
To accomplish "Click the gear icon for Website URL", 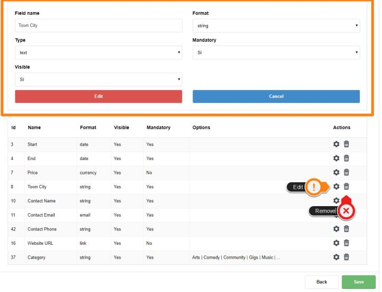I will click(x=336, y=243).
